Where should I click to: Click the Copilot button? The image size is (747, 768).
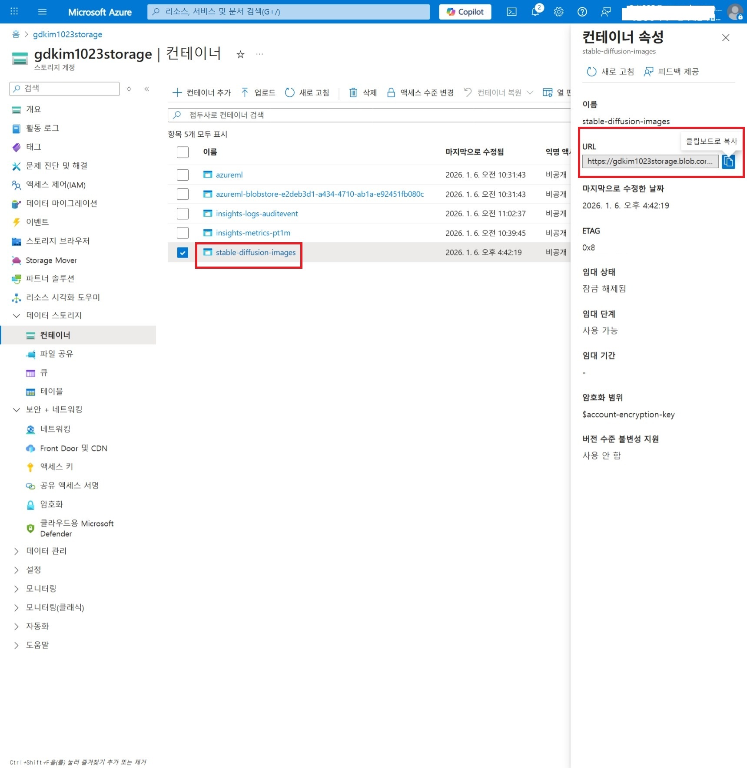pos(465,12)
